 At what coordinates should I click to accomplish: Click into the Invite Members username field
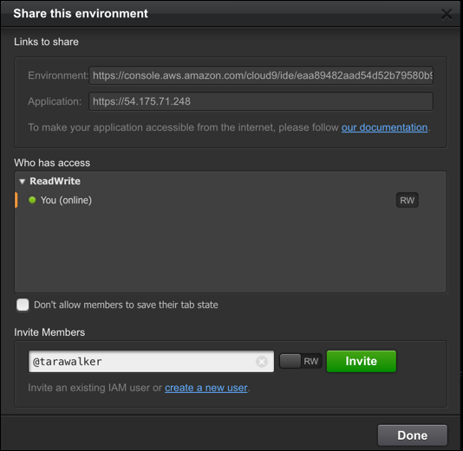point(141,361)
